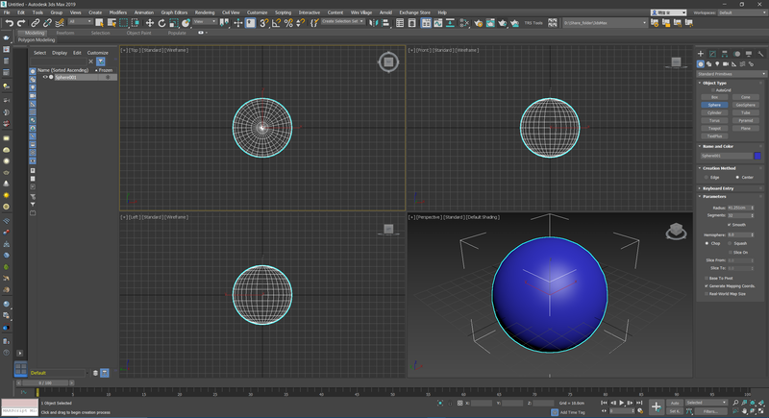The height and width of the screenshot is (418, 769).
Task: Click the Teapot primitive button
Action: (714, 127)
